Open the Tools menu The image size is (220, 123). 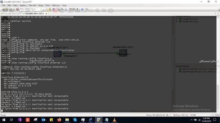click(48, 5)
